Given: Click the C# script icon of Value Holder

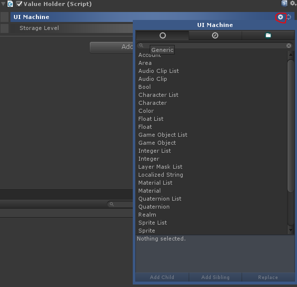Looking at the screenshot, I should tap(10, 4).
